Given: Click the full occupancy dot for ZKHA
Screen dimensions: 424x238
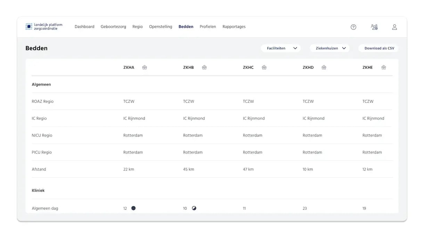Looking at the screenshot, I should [133, 208].
